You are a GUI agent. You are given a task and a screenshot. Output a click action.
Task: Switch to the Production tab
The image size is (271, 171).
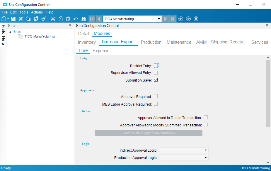(151, 42)
